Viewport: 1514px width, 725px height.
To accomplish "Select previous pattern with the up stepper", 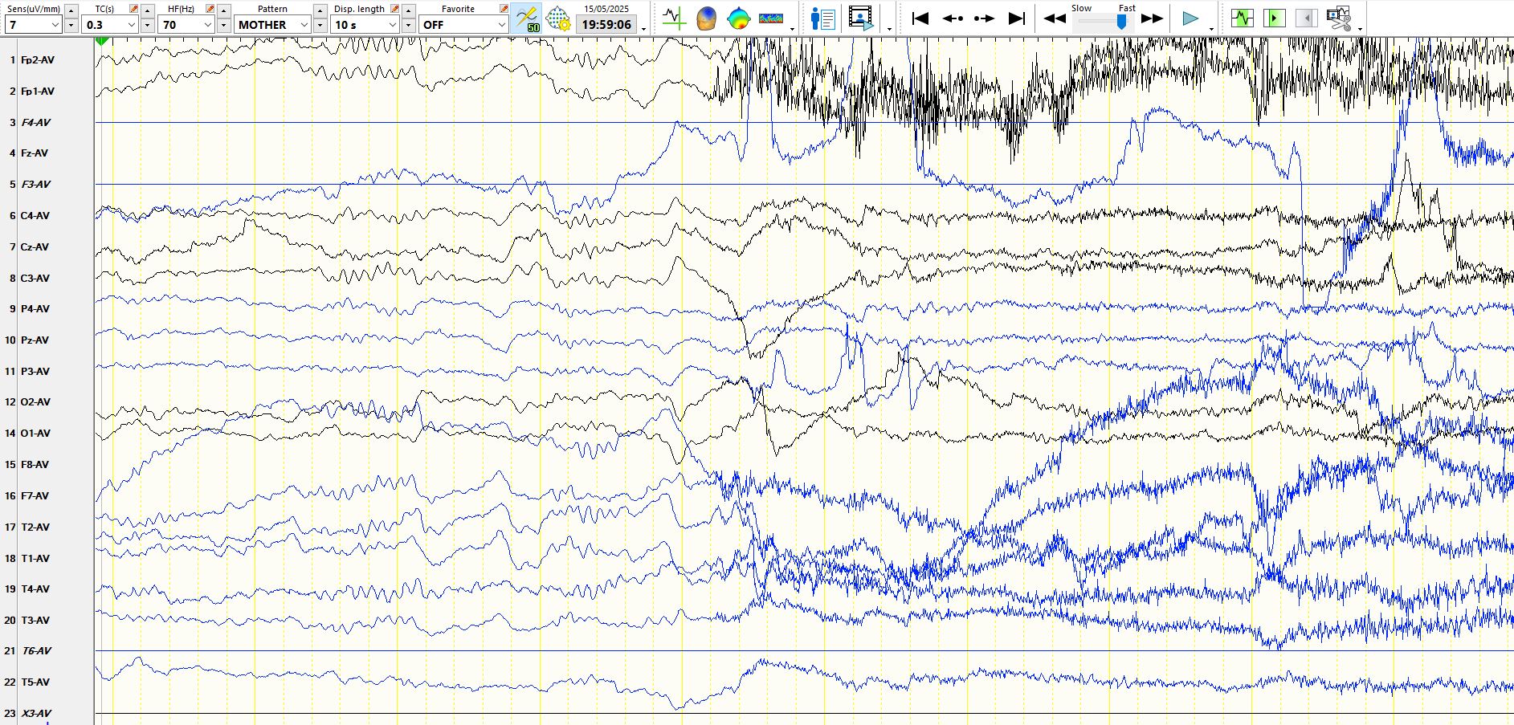I will point(320,10).
